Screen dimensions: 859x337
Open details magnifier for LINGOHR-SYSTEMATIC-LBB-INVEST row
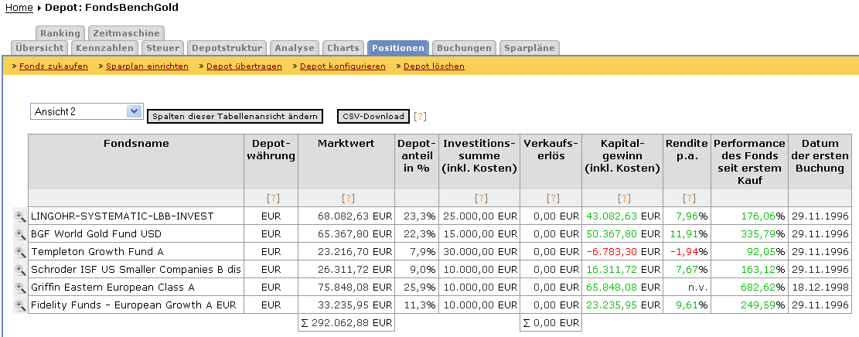20,216
